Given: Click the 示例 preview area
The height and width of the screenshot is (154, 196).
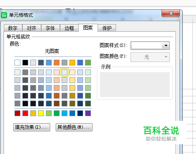Looking at the screenshot, I should click(135, 85).
